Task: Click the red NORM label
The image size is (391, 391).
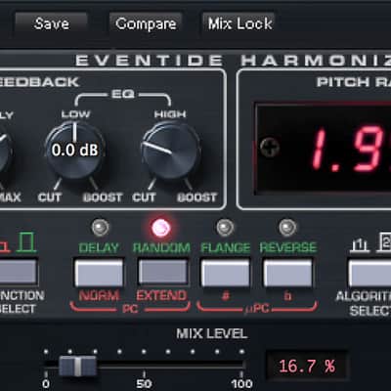Action: click(x=99, y=295)
